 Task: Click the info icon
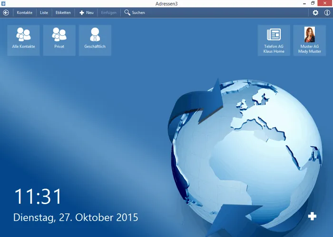tap(327, 13)
